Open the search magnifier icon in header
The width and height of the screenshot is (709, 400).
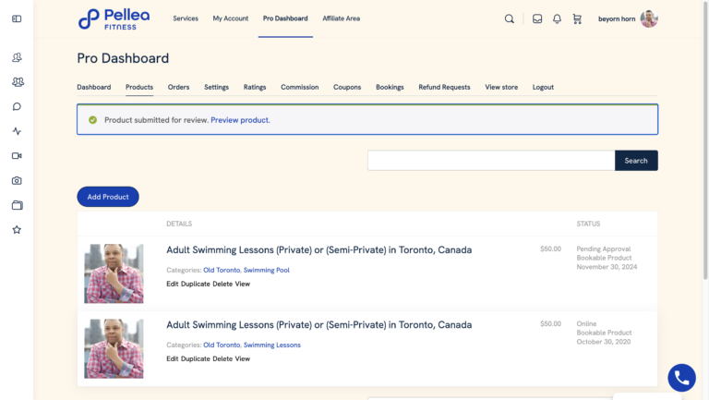(x=510, y=18)
